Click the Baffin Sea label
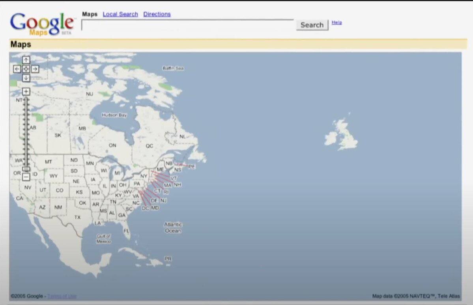The width and height of the screenshot is (473, 305). (173, 69)
